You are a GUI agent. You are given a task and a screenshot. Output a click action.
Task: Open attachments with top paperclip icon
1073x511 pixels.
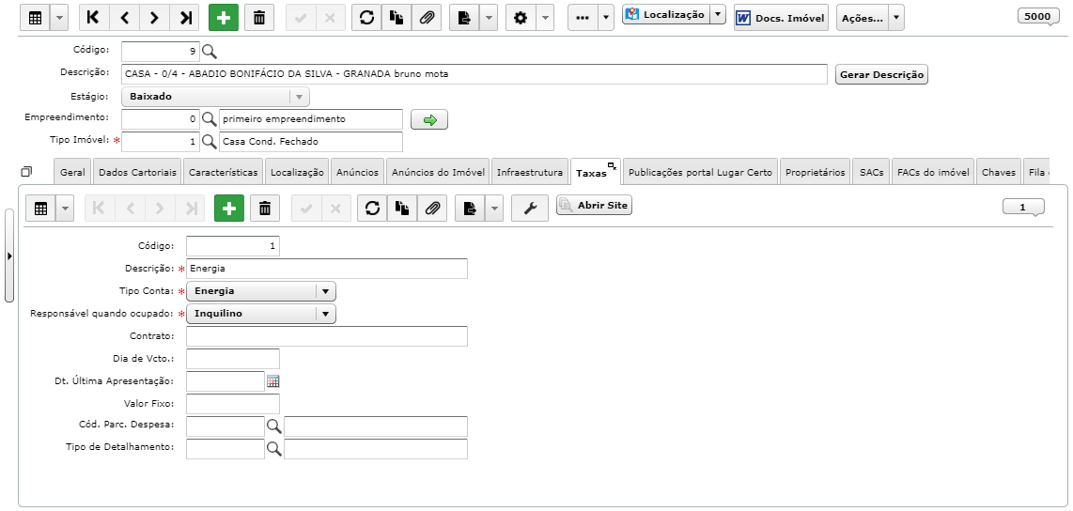[x=427, y=19]
